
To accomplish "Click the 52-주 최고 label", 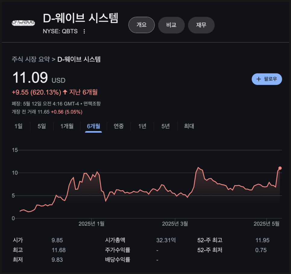I will click(210, 240).
